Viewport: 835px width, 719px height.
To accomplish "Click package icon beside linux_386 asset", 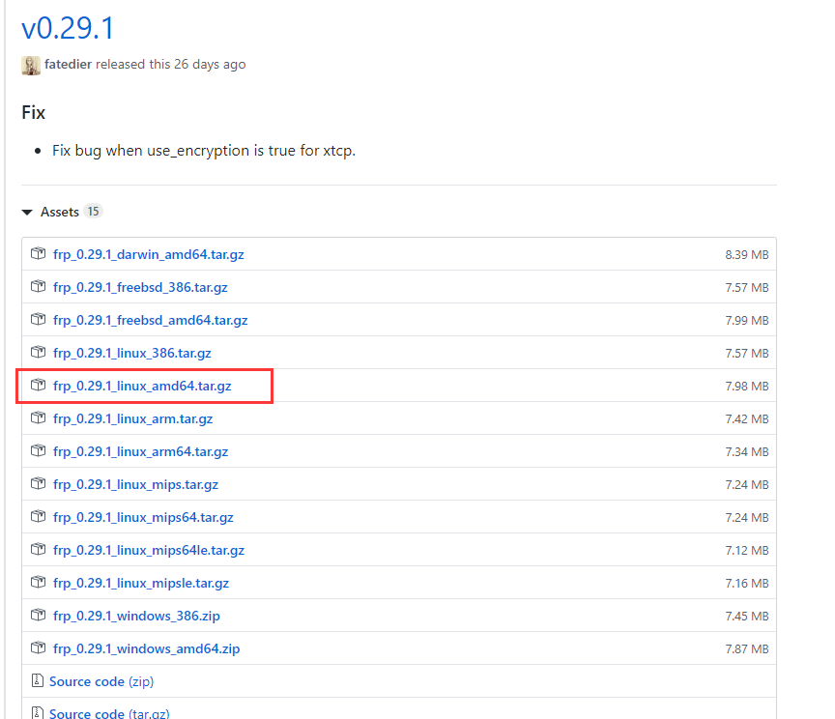I will tap(39, 352).
